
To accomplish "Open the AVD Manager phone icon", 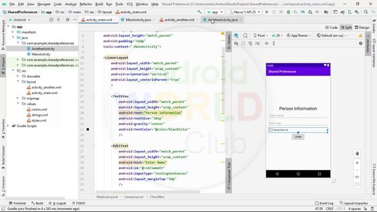I will 349,12.
